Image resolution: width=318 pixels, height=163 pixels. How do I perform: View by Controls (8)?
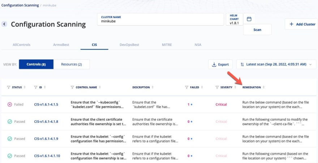[36, 64]
